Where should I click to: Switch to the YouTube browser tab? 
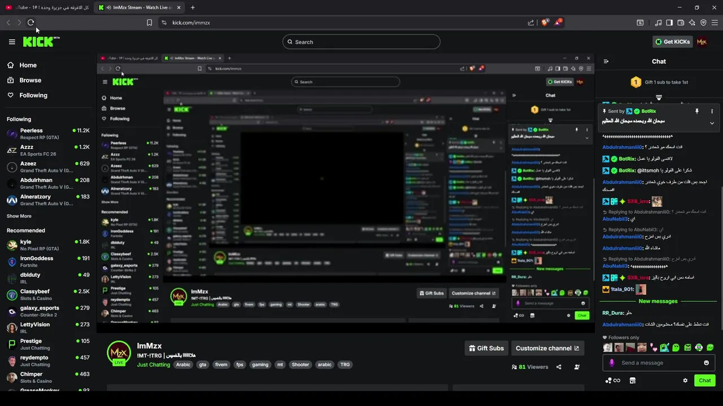tap(48, 7)
